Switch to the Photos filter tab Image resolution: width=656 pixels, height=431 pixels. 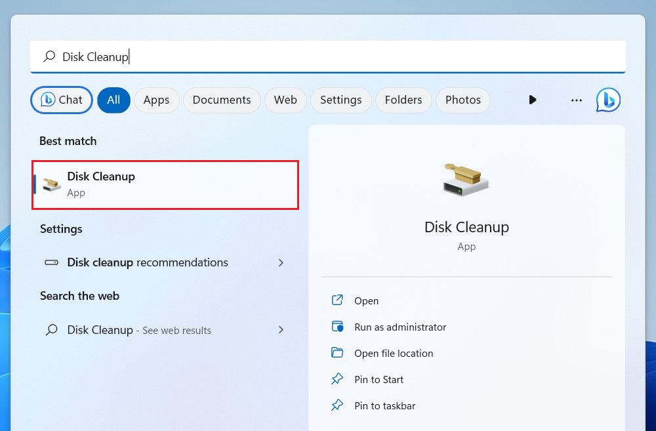[462, 100]
